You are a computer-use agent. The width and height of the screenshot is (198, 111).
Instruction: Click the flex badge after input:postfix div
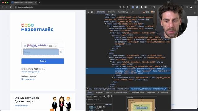[145, 80]
